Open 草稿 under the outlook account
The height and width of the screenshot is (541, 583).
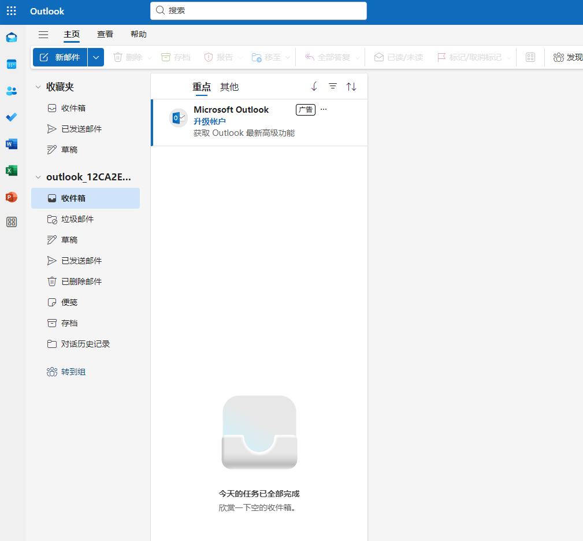click(x=86, y=240)
